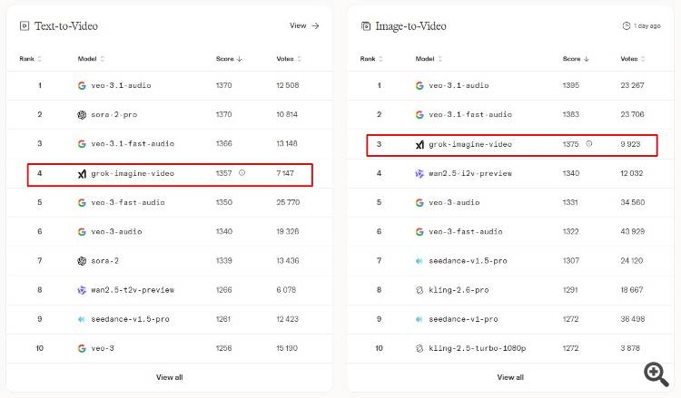Open the Text-to-Video View link
This screenshot has width=681, height=398.
[298, 25]
